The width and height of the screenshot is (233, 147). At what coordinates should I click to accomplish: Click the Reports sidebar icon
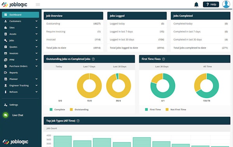(5, 73)
